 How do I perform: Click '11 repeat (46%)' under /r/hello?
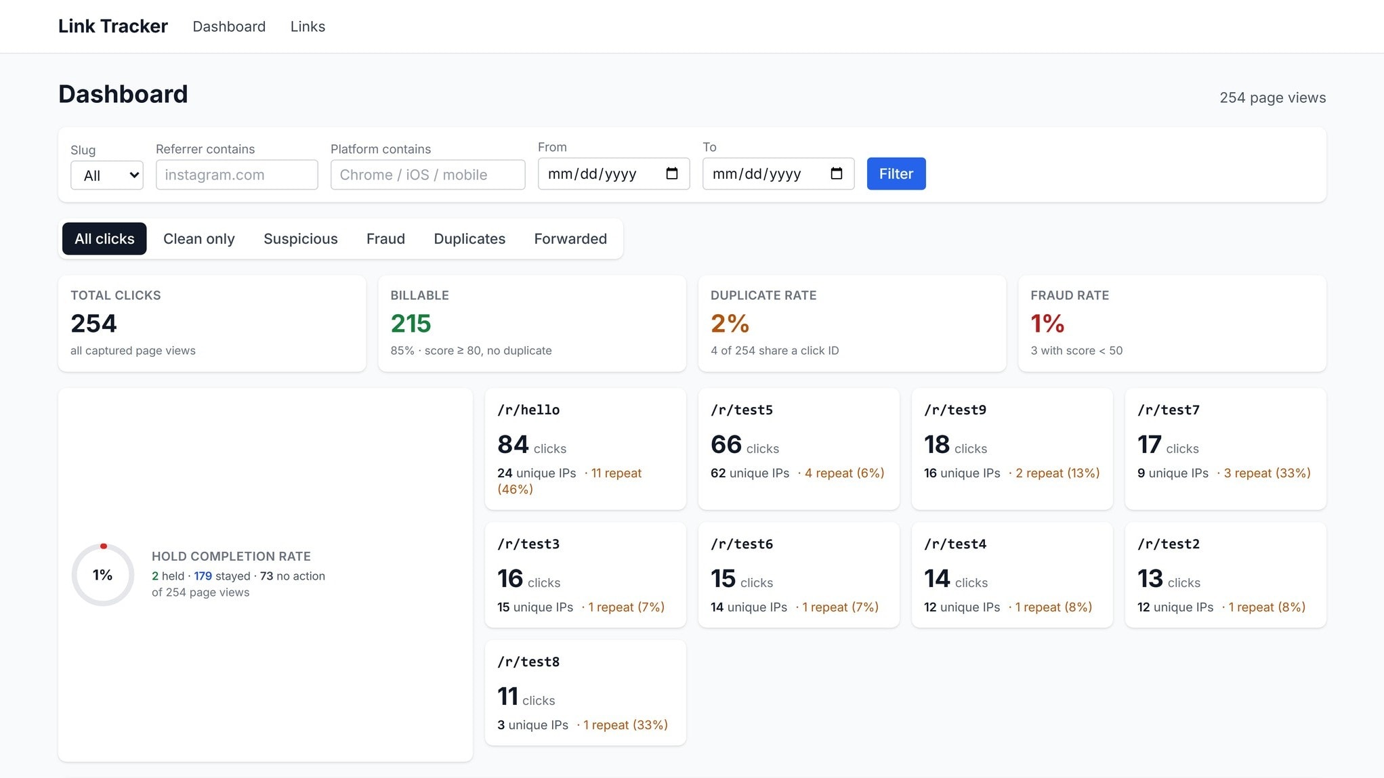point(569,481)
